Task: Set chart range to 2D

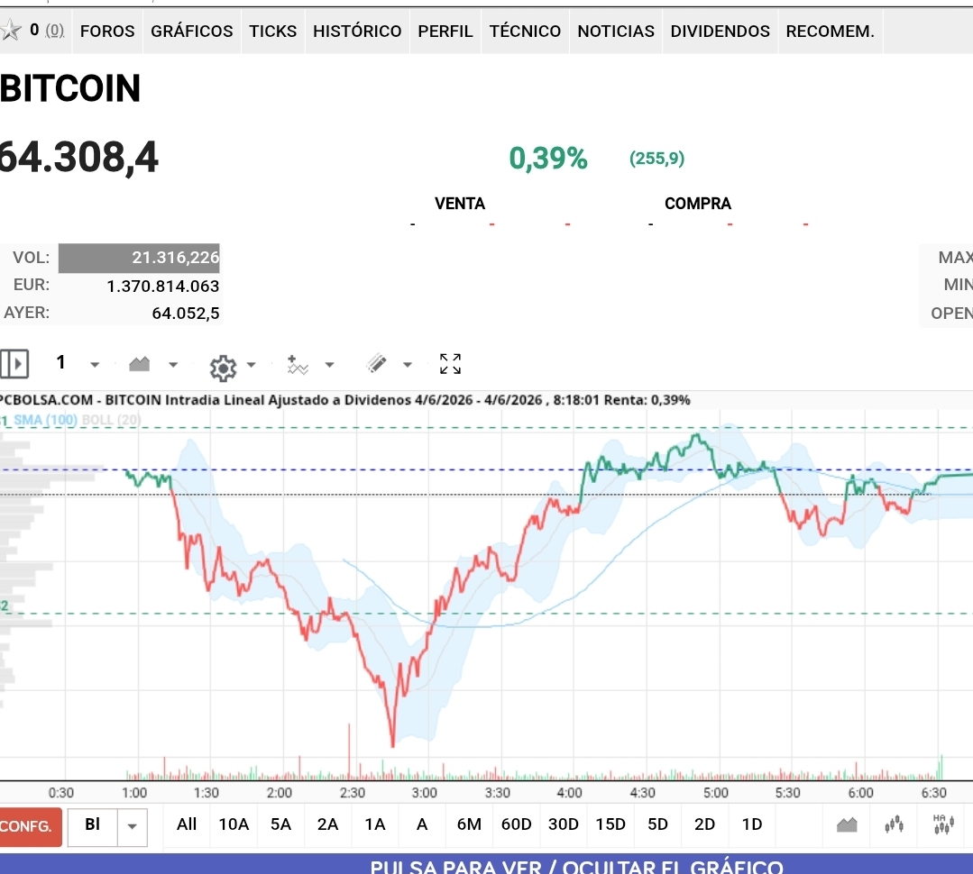Action: tap(705, 824)
